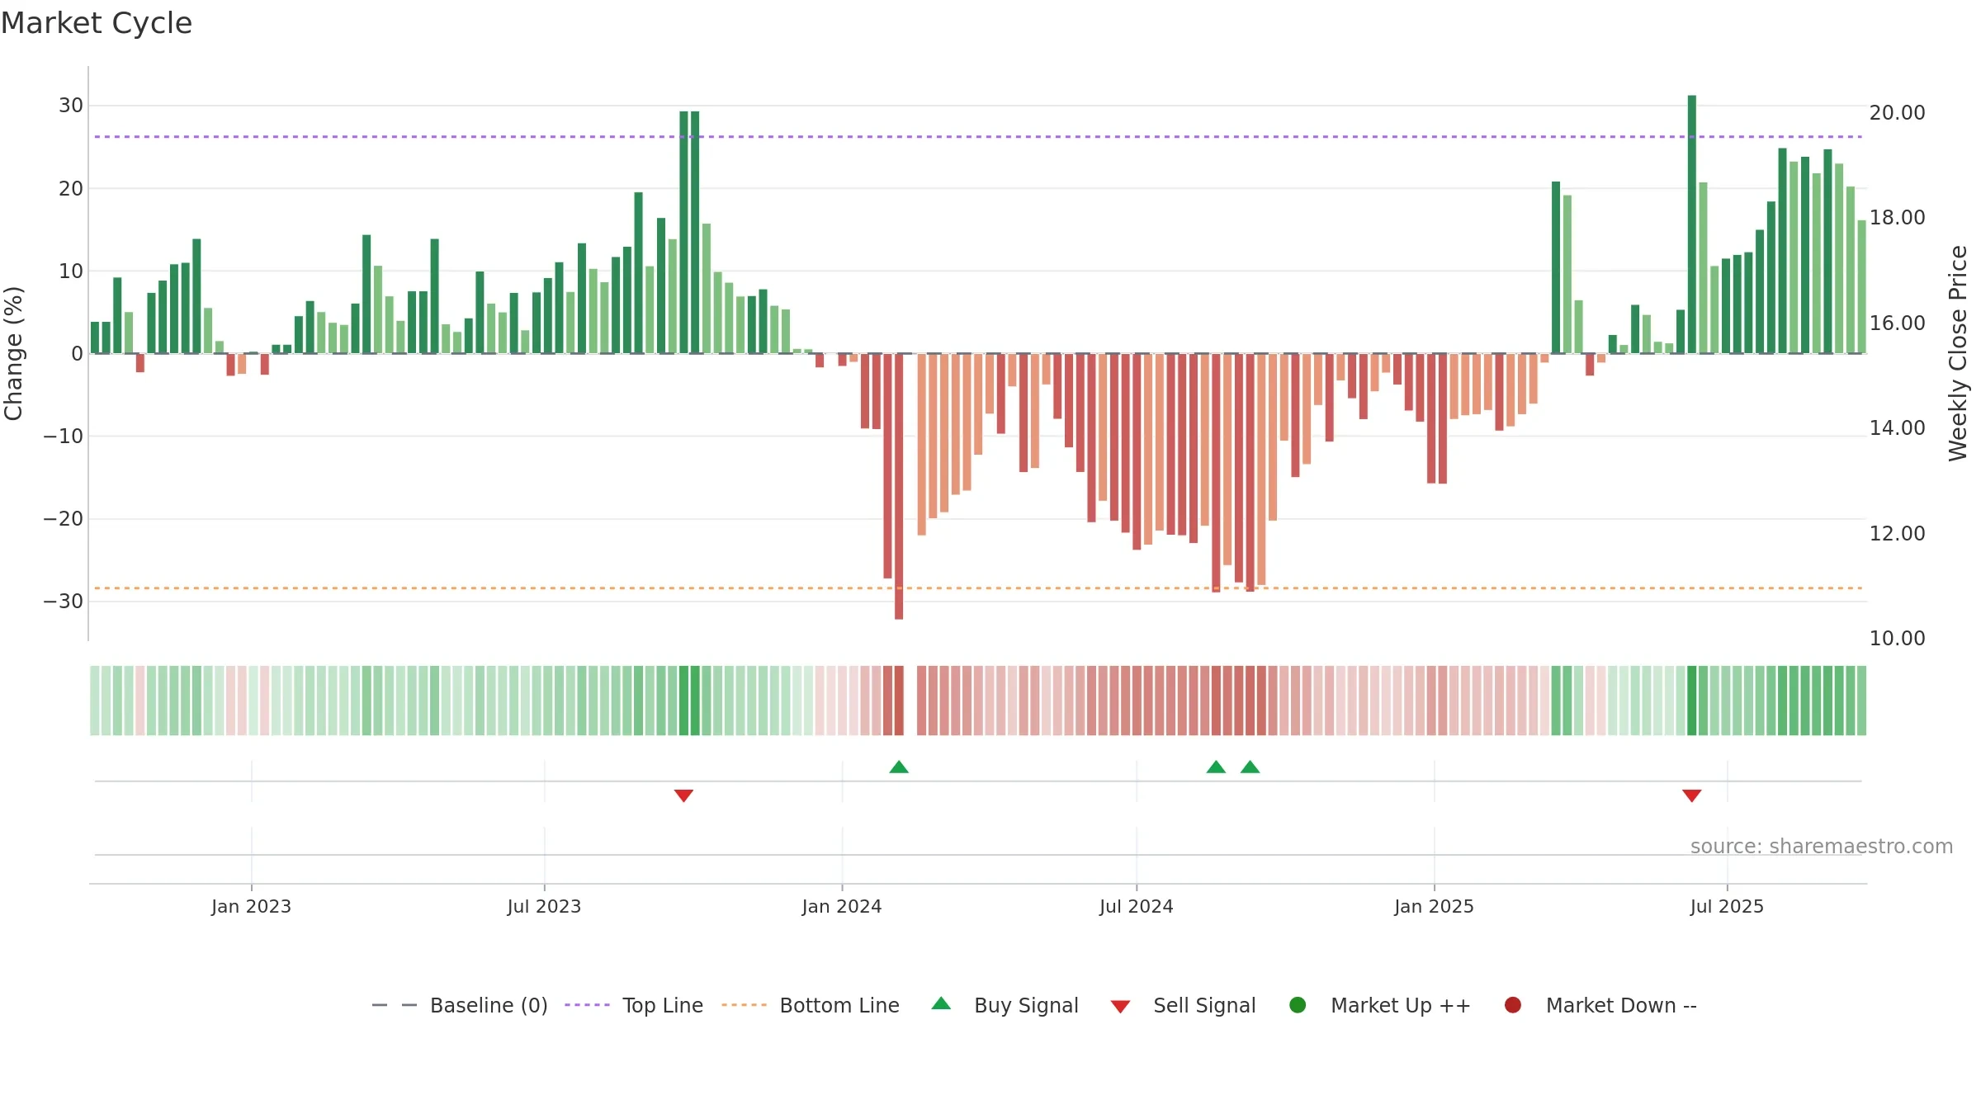The image size is (1981, 1114).
Task: Click the 10.00 price axis tick
Action: (x=1898, y=638)
